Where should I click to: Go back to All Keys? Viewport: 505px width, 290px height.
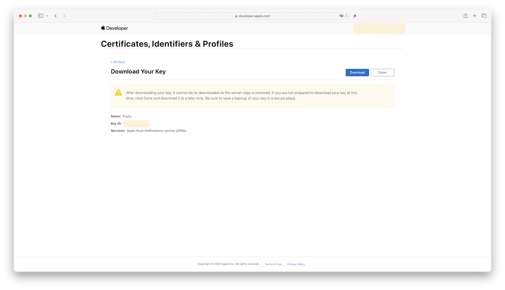118,62
